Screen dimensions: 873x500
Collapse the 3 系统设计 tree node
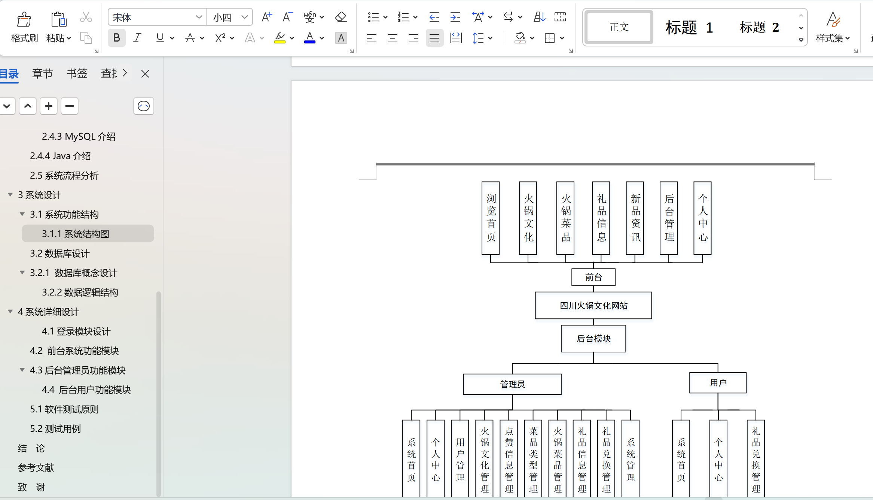10,195
